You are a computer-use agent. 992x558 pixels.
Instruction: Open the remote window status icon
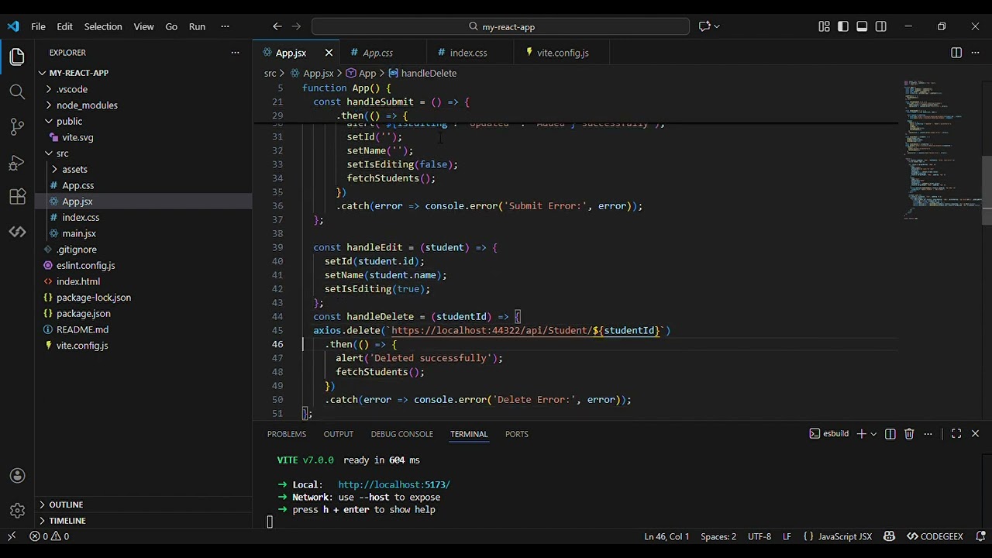12,536
